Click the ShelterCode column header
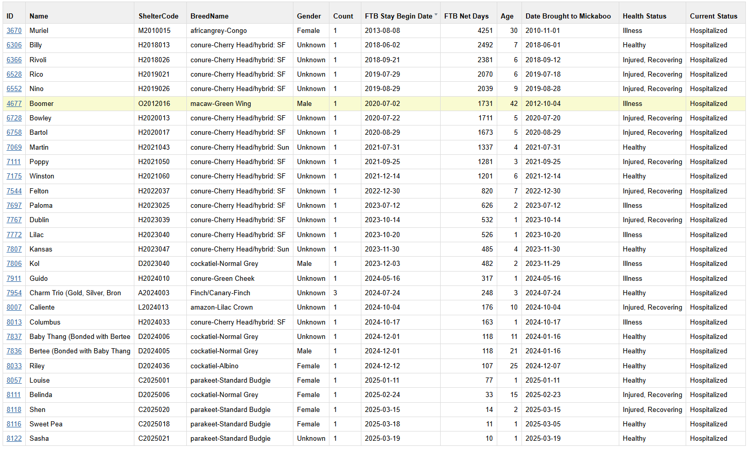The image size is (749, 449). click(158, 16)
